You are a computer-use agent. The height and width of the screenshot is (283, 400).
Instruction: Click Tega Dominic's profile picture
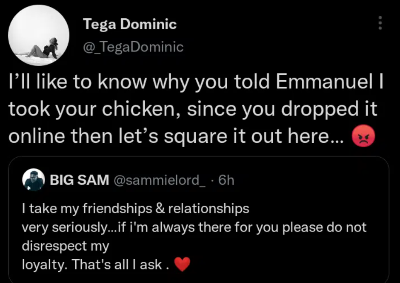point(39,35)
